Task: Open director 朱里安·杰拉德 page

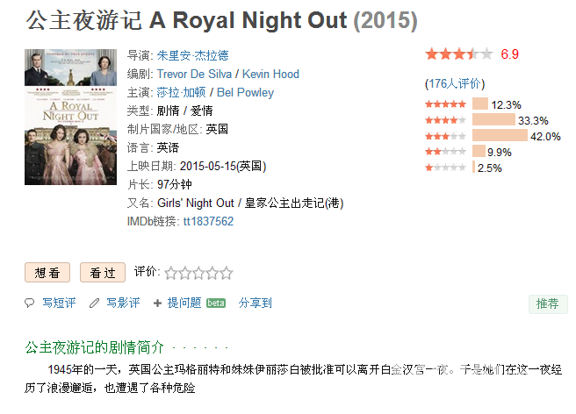Action: click(x=193, y=56)
